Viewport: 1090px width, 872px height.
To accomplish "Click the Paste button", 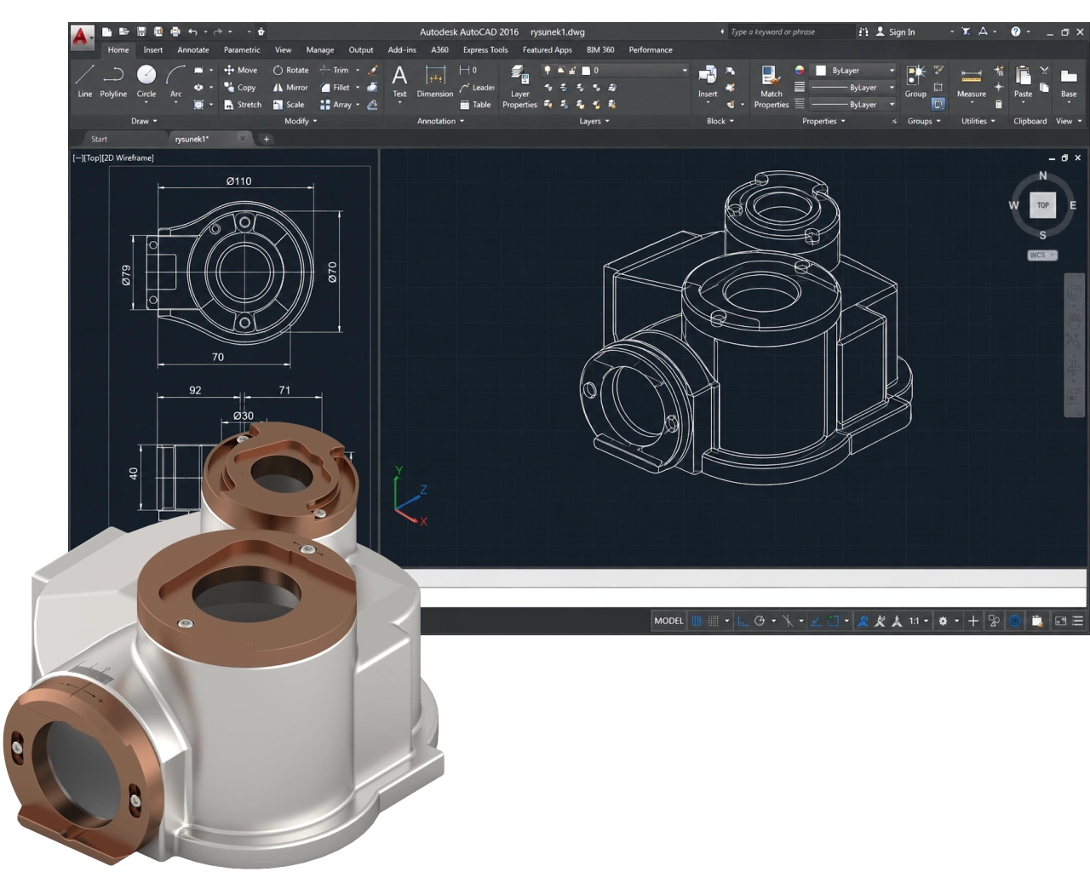I will coord(1023,83).
